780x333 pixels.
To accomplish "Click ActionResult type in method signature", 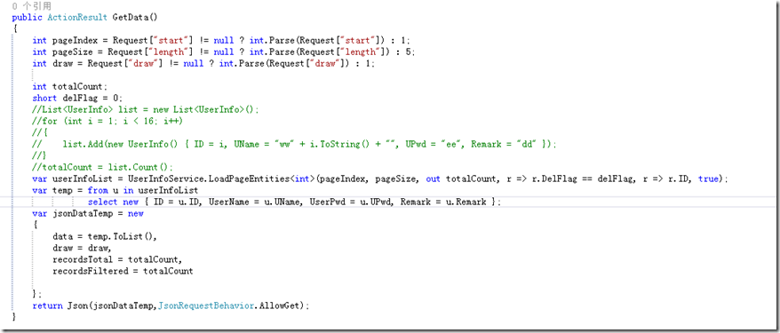I will [x=77, y=18].
